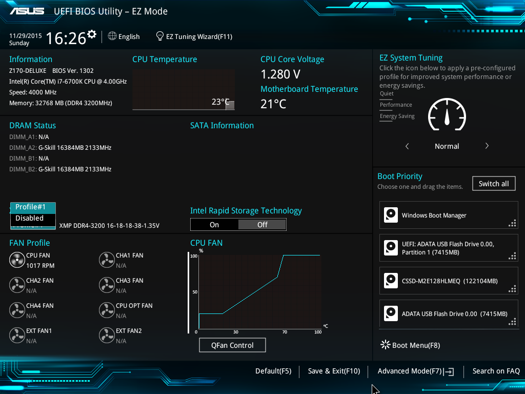Switch to previous tuning profile arrow
The width and height of the screenshot is (525, 394).
(x=407, y=146)
